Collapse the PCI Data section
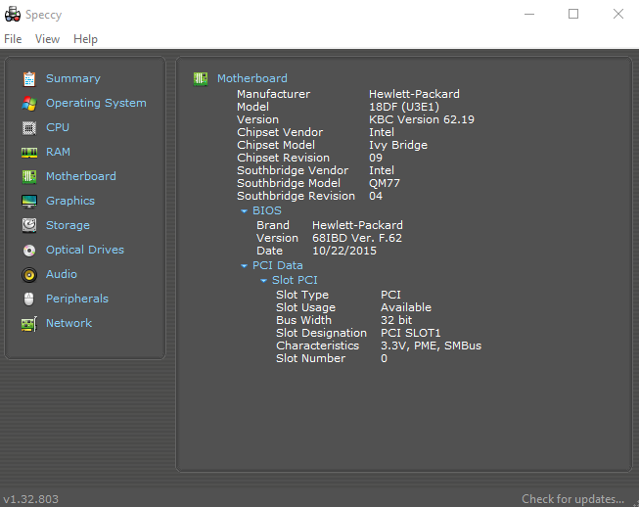This screenshot has height=507, width=639. click(x=244, y=265)
